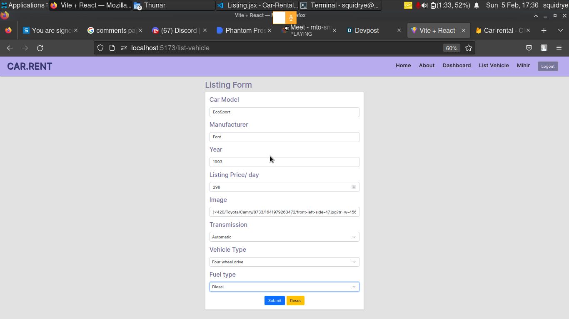Click the address bar URL
Image resolution: width=569 pixels, height=319 pixels.
pyautogui.click(x=170, y=48)
